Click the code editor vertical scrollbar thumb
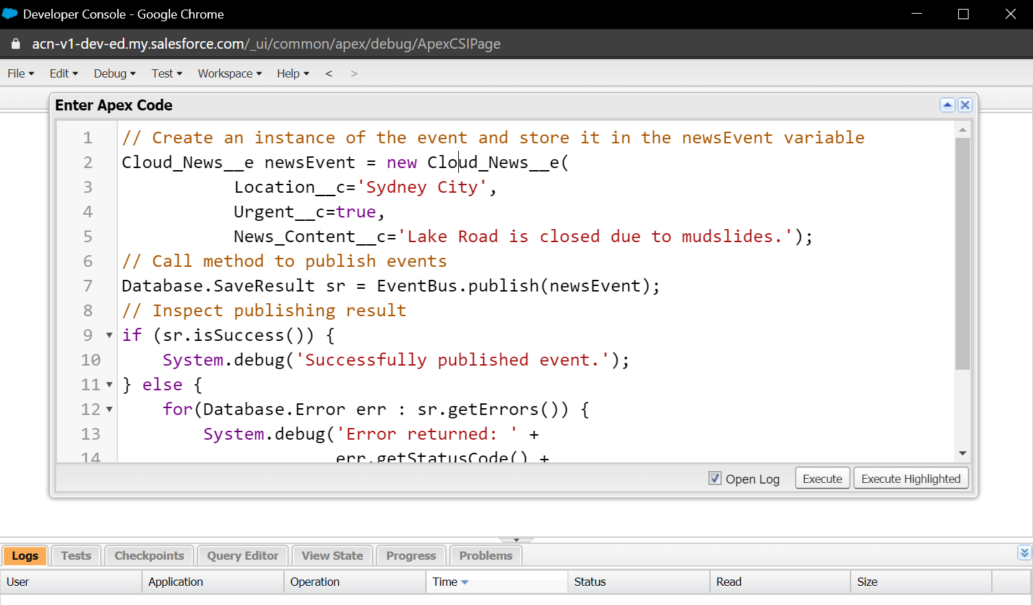 [x=962, y=254]
